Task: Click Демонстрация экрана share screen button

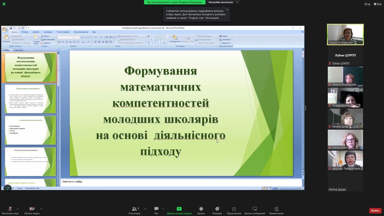Action: tap(179, 210)
